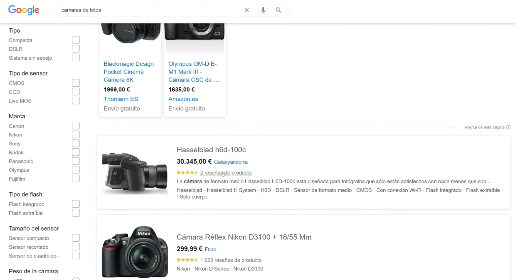Check the DSLR type filter
This screenshot has width=515, height=280.
click(x=76, y=49)
